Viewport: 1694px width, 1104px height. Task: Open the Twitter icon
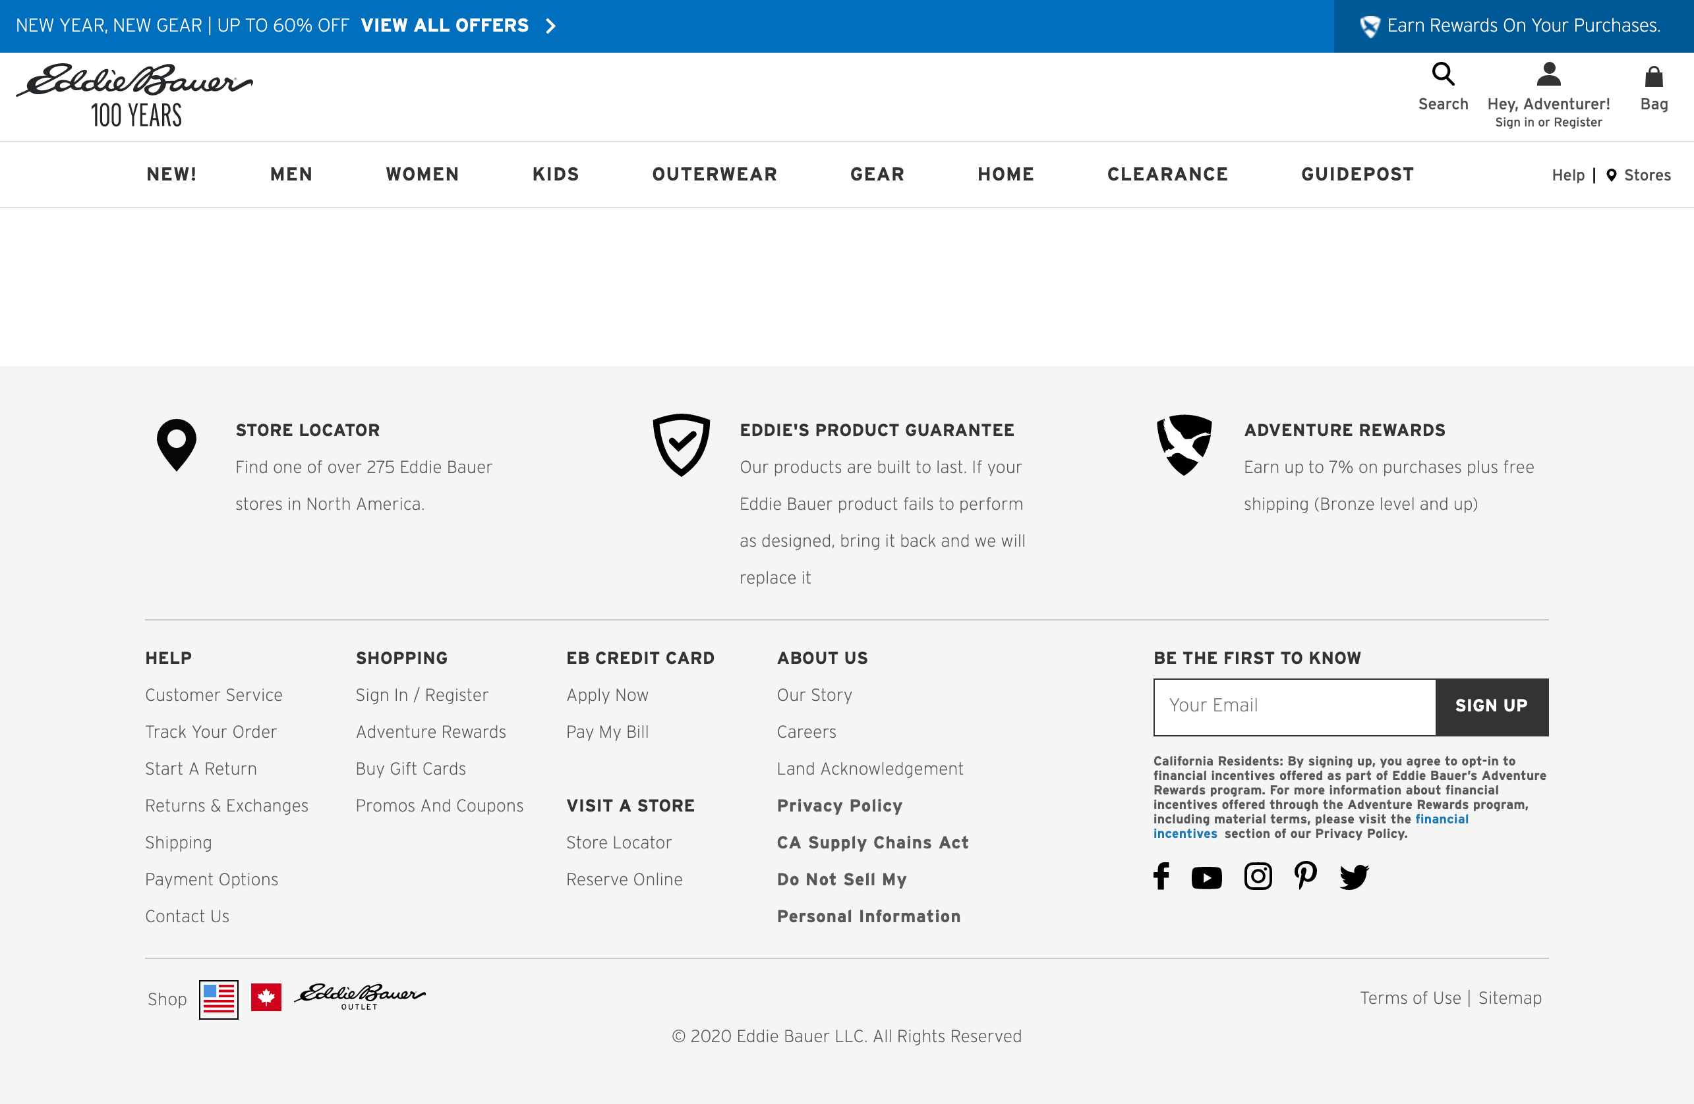tap(1354, 877)
